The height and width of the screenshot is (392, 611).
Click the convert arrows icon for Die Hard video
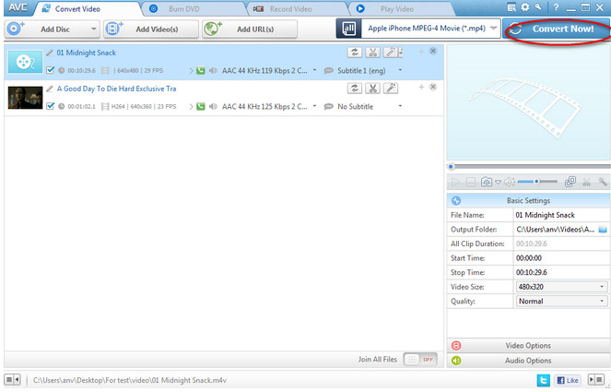point(355,89)
